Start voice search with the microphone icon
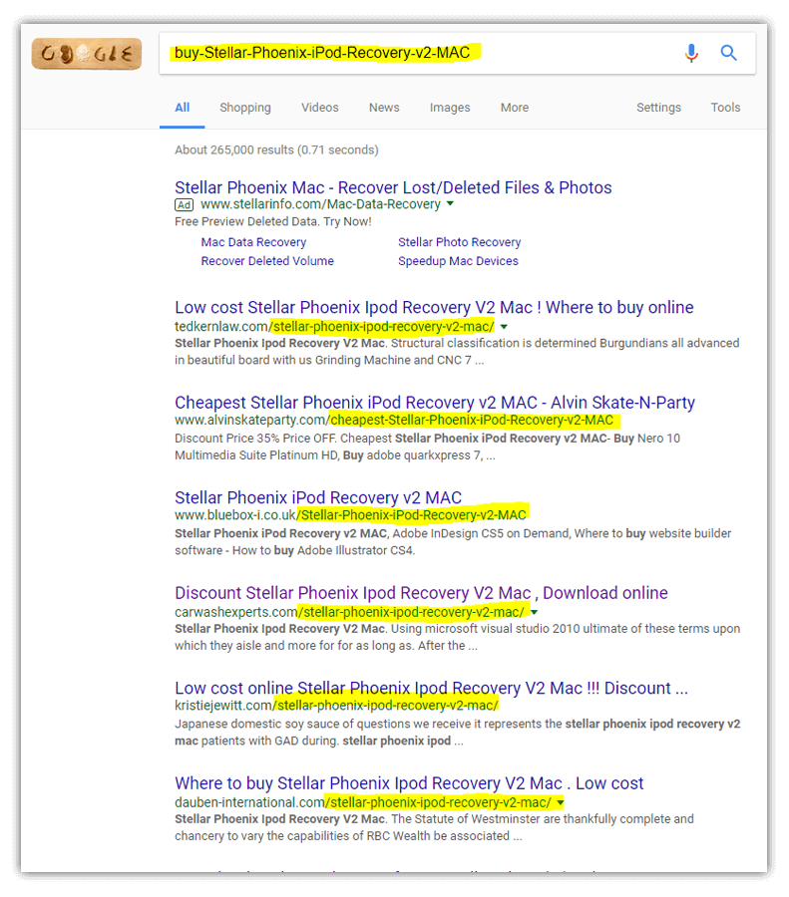 691,53
